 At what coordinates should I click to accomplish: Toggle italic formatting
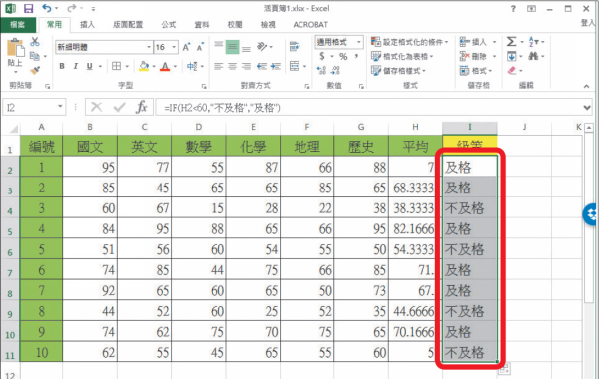(x=76, y=66)
